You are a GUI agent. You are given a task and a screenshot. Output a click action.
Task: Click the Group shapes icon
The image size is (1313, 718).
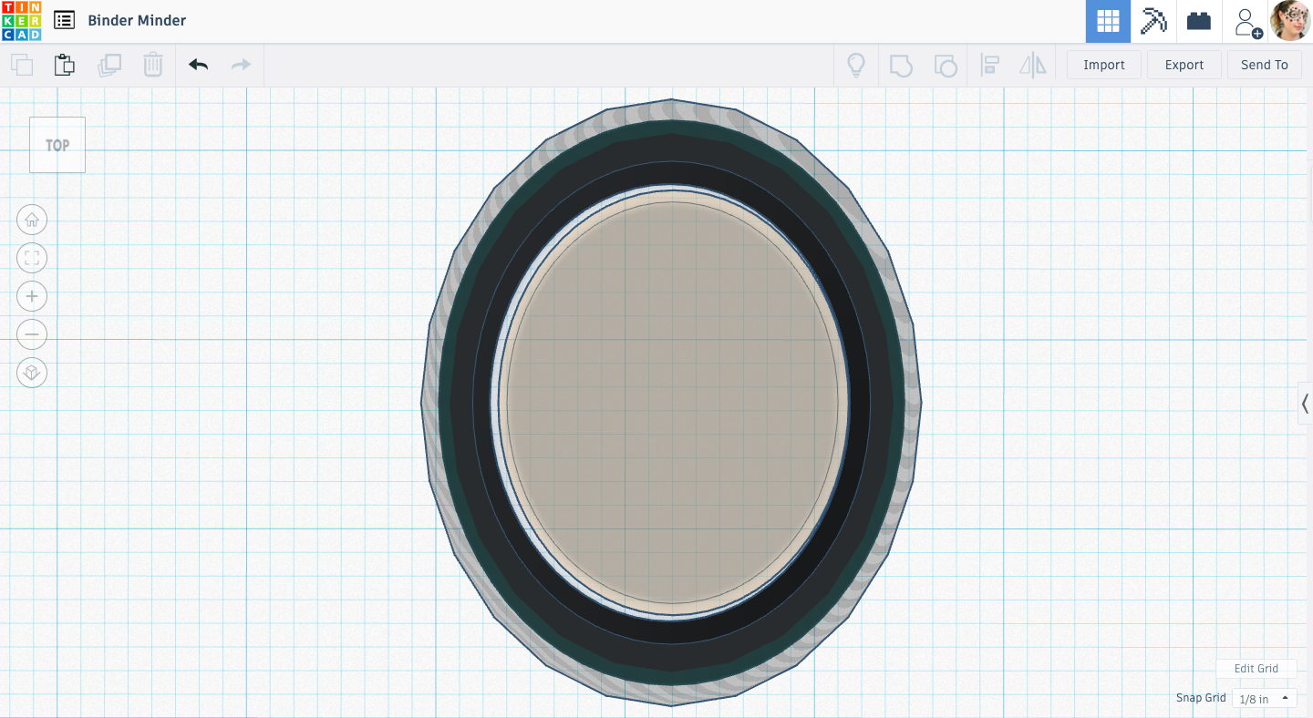901,65
